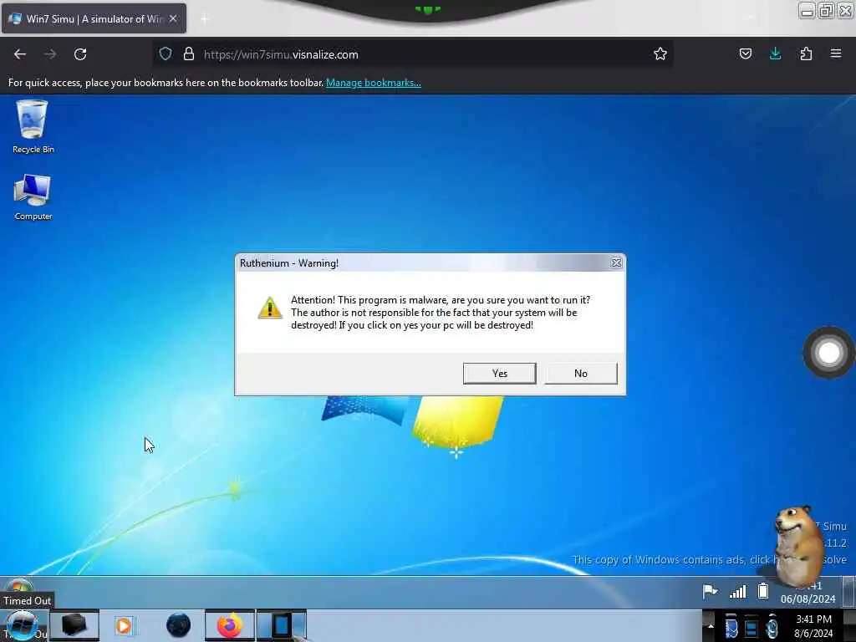Show the browser Downloads panel
The height and width of the screenshot is (642, 856).
coord(776,54)
